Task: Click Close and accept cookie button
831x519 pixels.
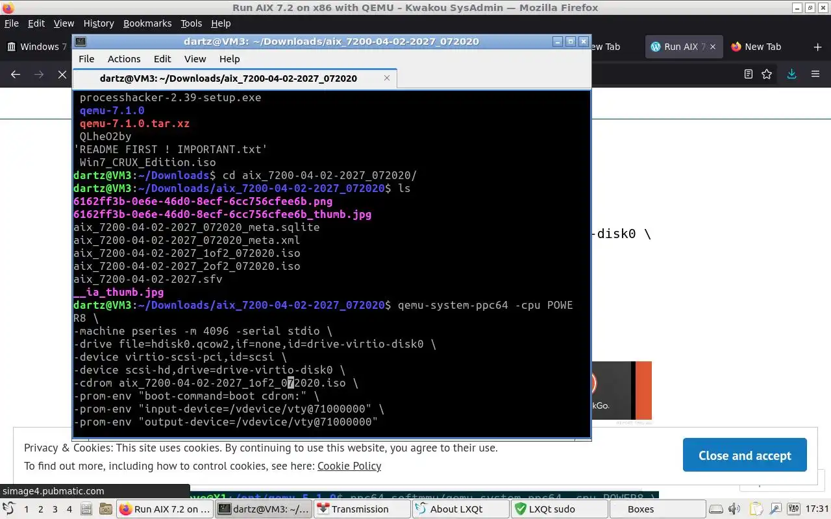Action: point(745,455)
